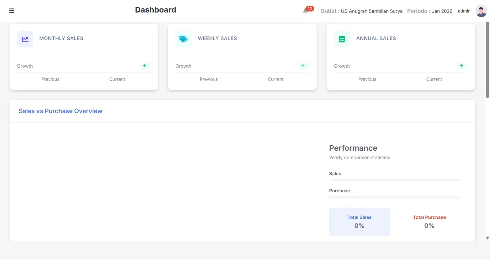This screenshot has height=260, width=490.
Task: Click Growth label in Weekly Sales card
Action: (183, 66)
